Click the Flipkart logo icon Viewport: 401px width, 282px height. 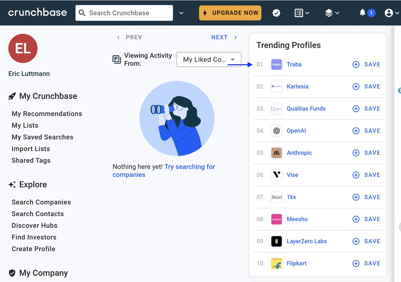click(x=276, y=263)
